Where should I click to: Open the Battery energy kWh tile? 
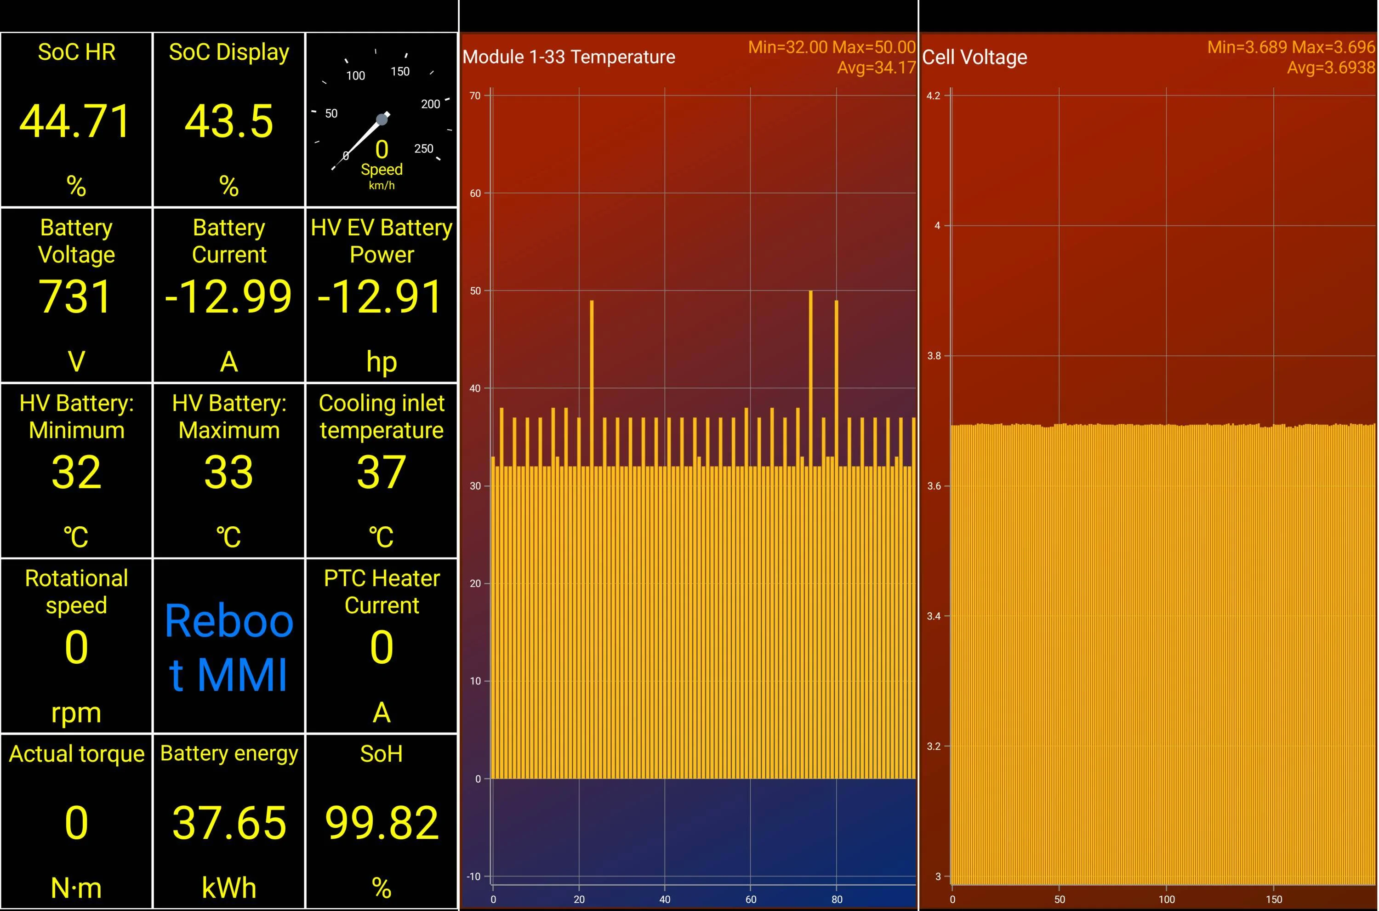click(229, 821)
